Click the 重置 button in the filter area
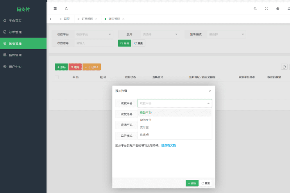 coord(138,43)
